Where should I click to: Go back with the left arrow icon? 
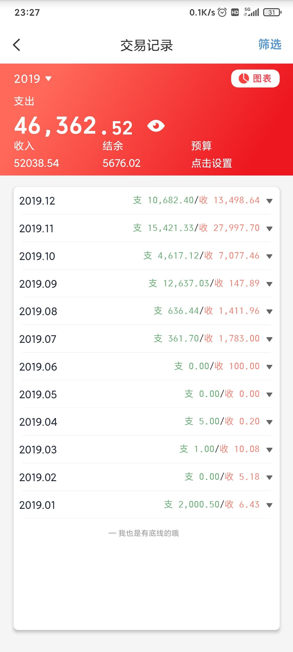[17, 45]
